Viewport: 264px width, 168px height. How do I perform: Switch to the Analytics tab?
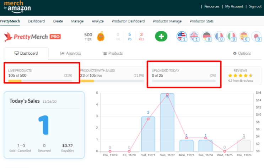point(71,53)
